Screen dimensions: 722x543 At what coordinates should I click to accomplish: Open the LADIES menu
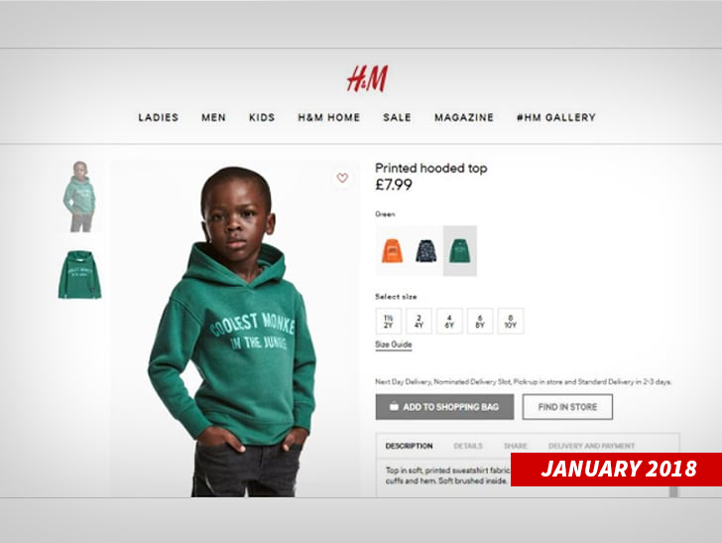click(x=159, y=117)
